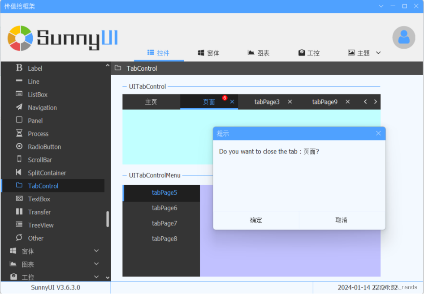This screenshot has height=294, width=424.
Task: Cancel the dialog with 取消
Action: pos(342,220)
